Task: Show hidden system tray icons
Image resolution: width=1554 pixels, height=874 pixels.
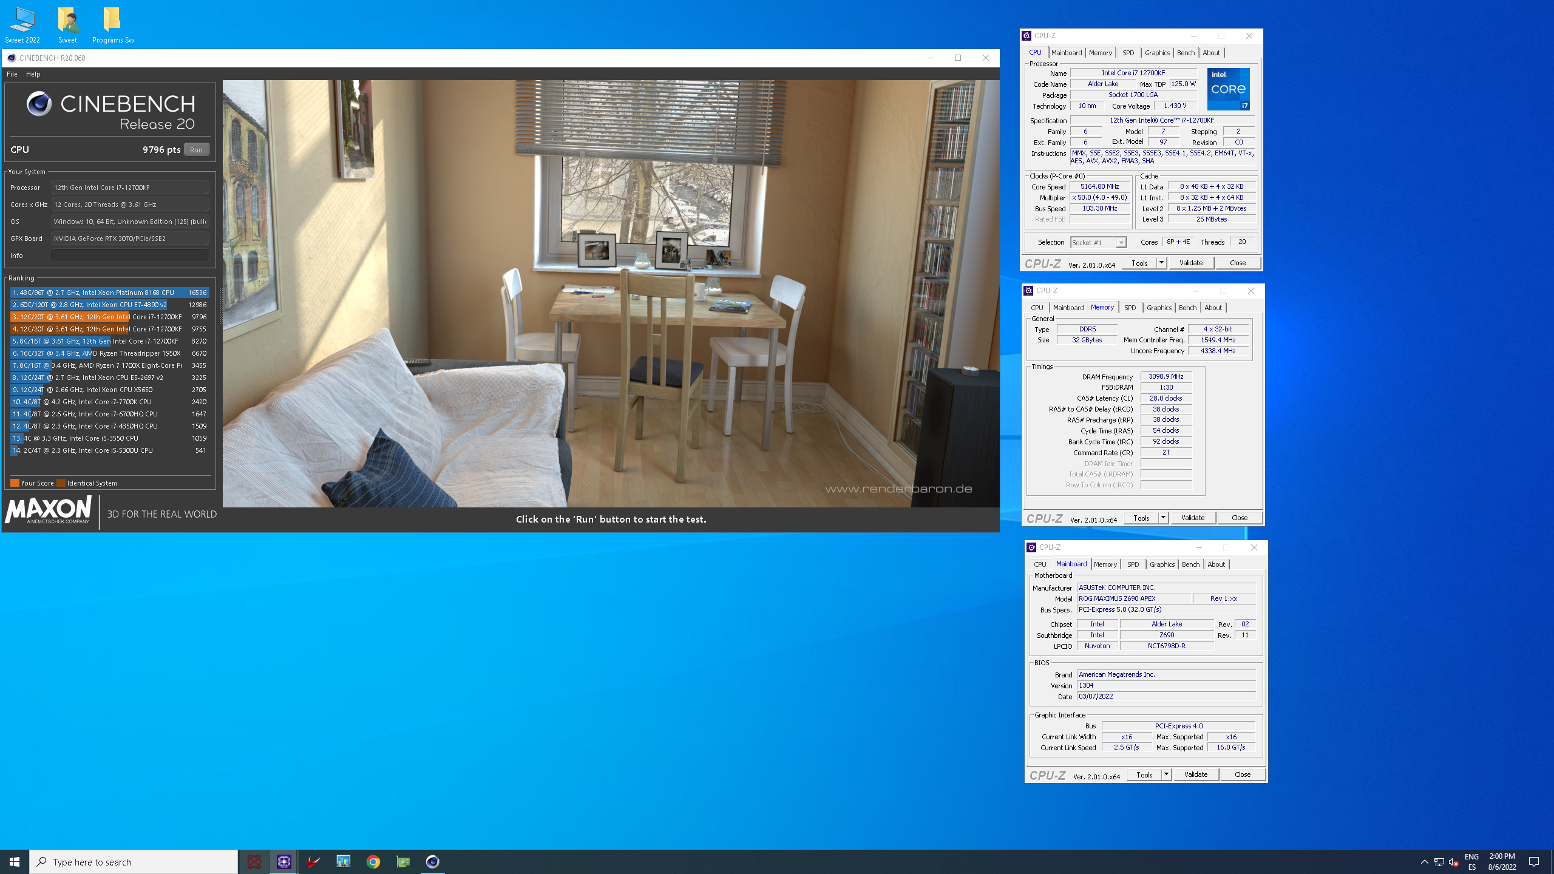Action: [1425, 861]
